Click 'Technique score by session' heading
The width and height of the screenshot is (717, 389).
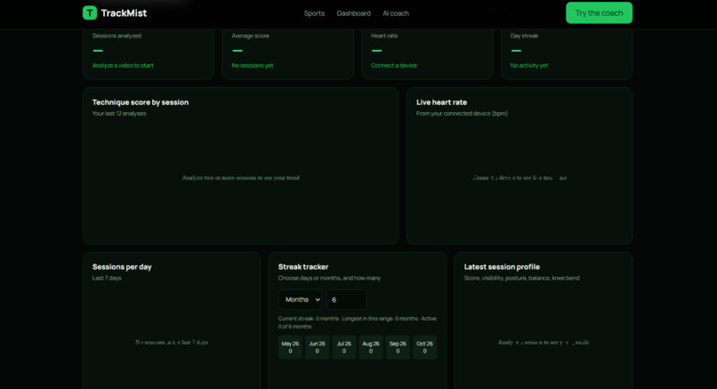(141, 102)
